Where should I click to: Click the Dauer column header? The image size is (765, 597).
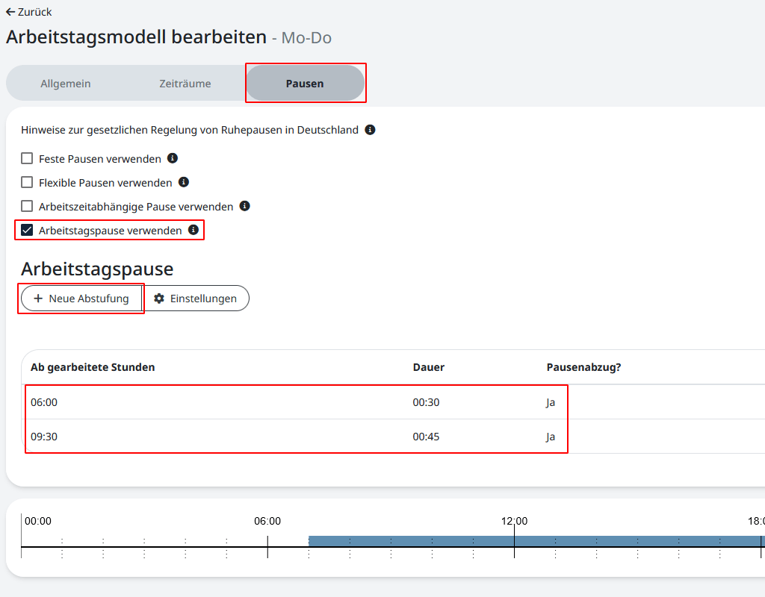[428, 367]
